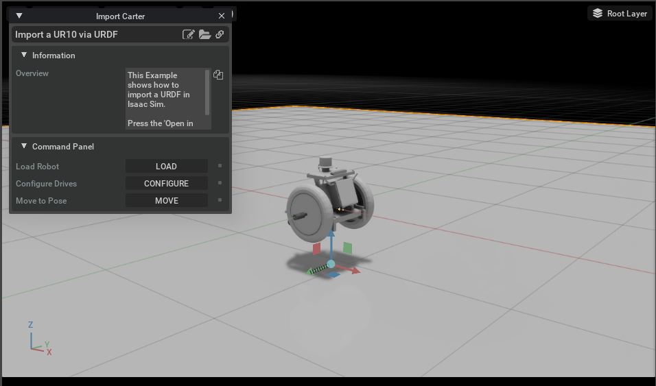The width and height of the screenshot is (656, 386).
Task: Toggle status dot beside MOVE button
Action: pos(220,200)
